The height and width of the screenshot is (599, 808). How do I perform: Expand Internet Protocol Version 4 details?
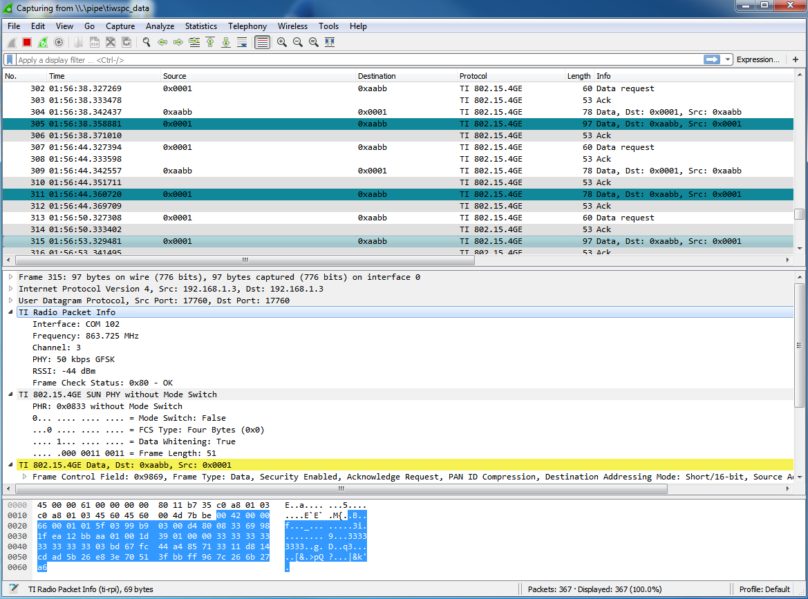[8, 288]
